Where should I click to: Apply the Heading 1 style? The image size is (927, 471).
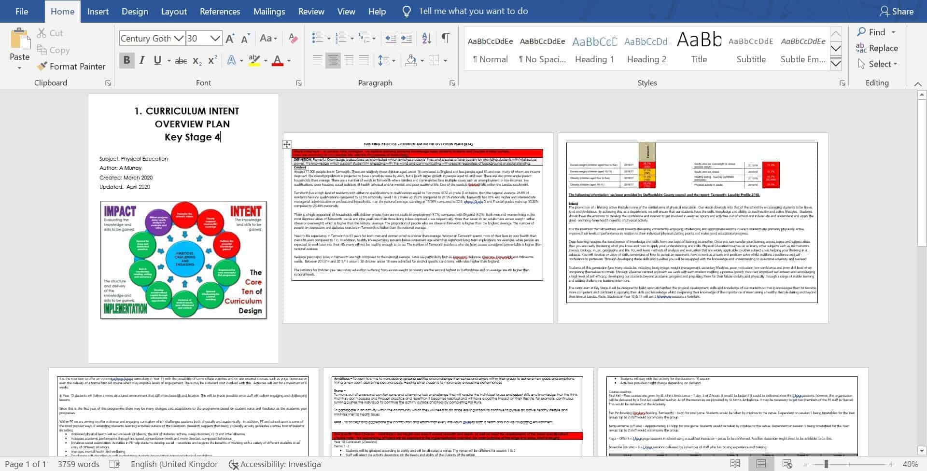[594, 48]
